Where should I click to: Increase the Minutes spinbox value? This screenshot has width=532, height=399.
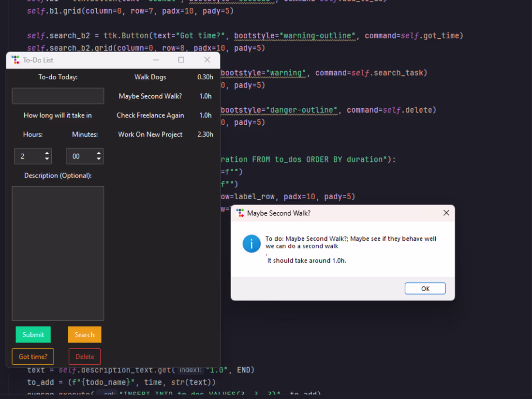click(99, 153)
